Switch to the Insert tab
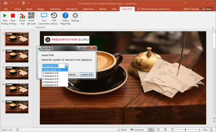 pyautogui.click(x=29, y=9)
